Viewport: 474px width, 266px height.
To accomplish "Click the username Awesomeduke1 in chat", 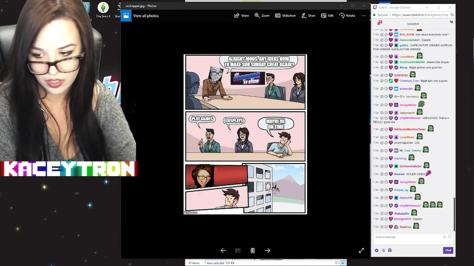I will pyautogui.click(x=410, y=40).
